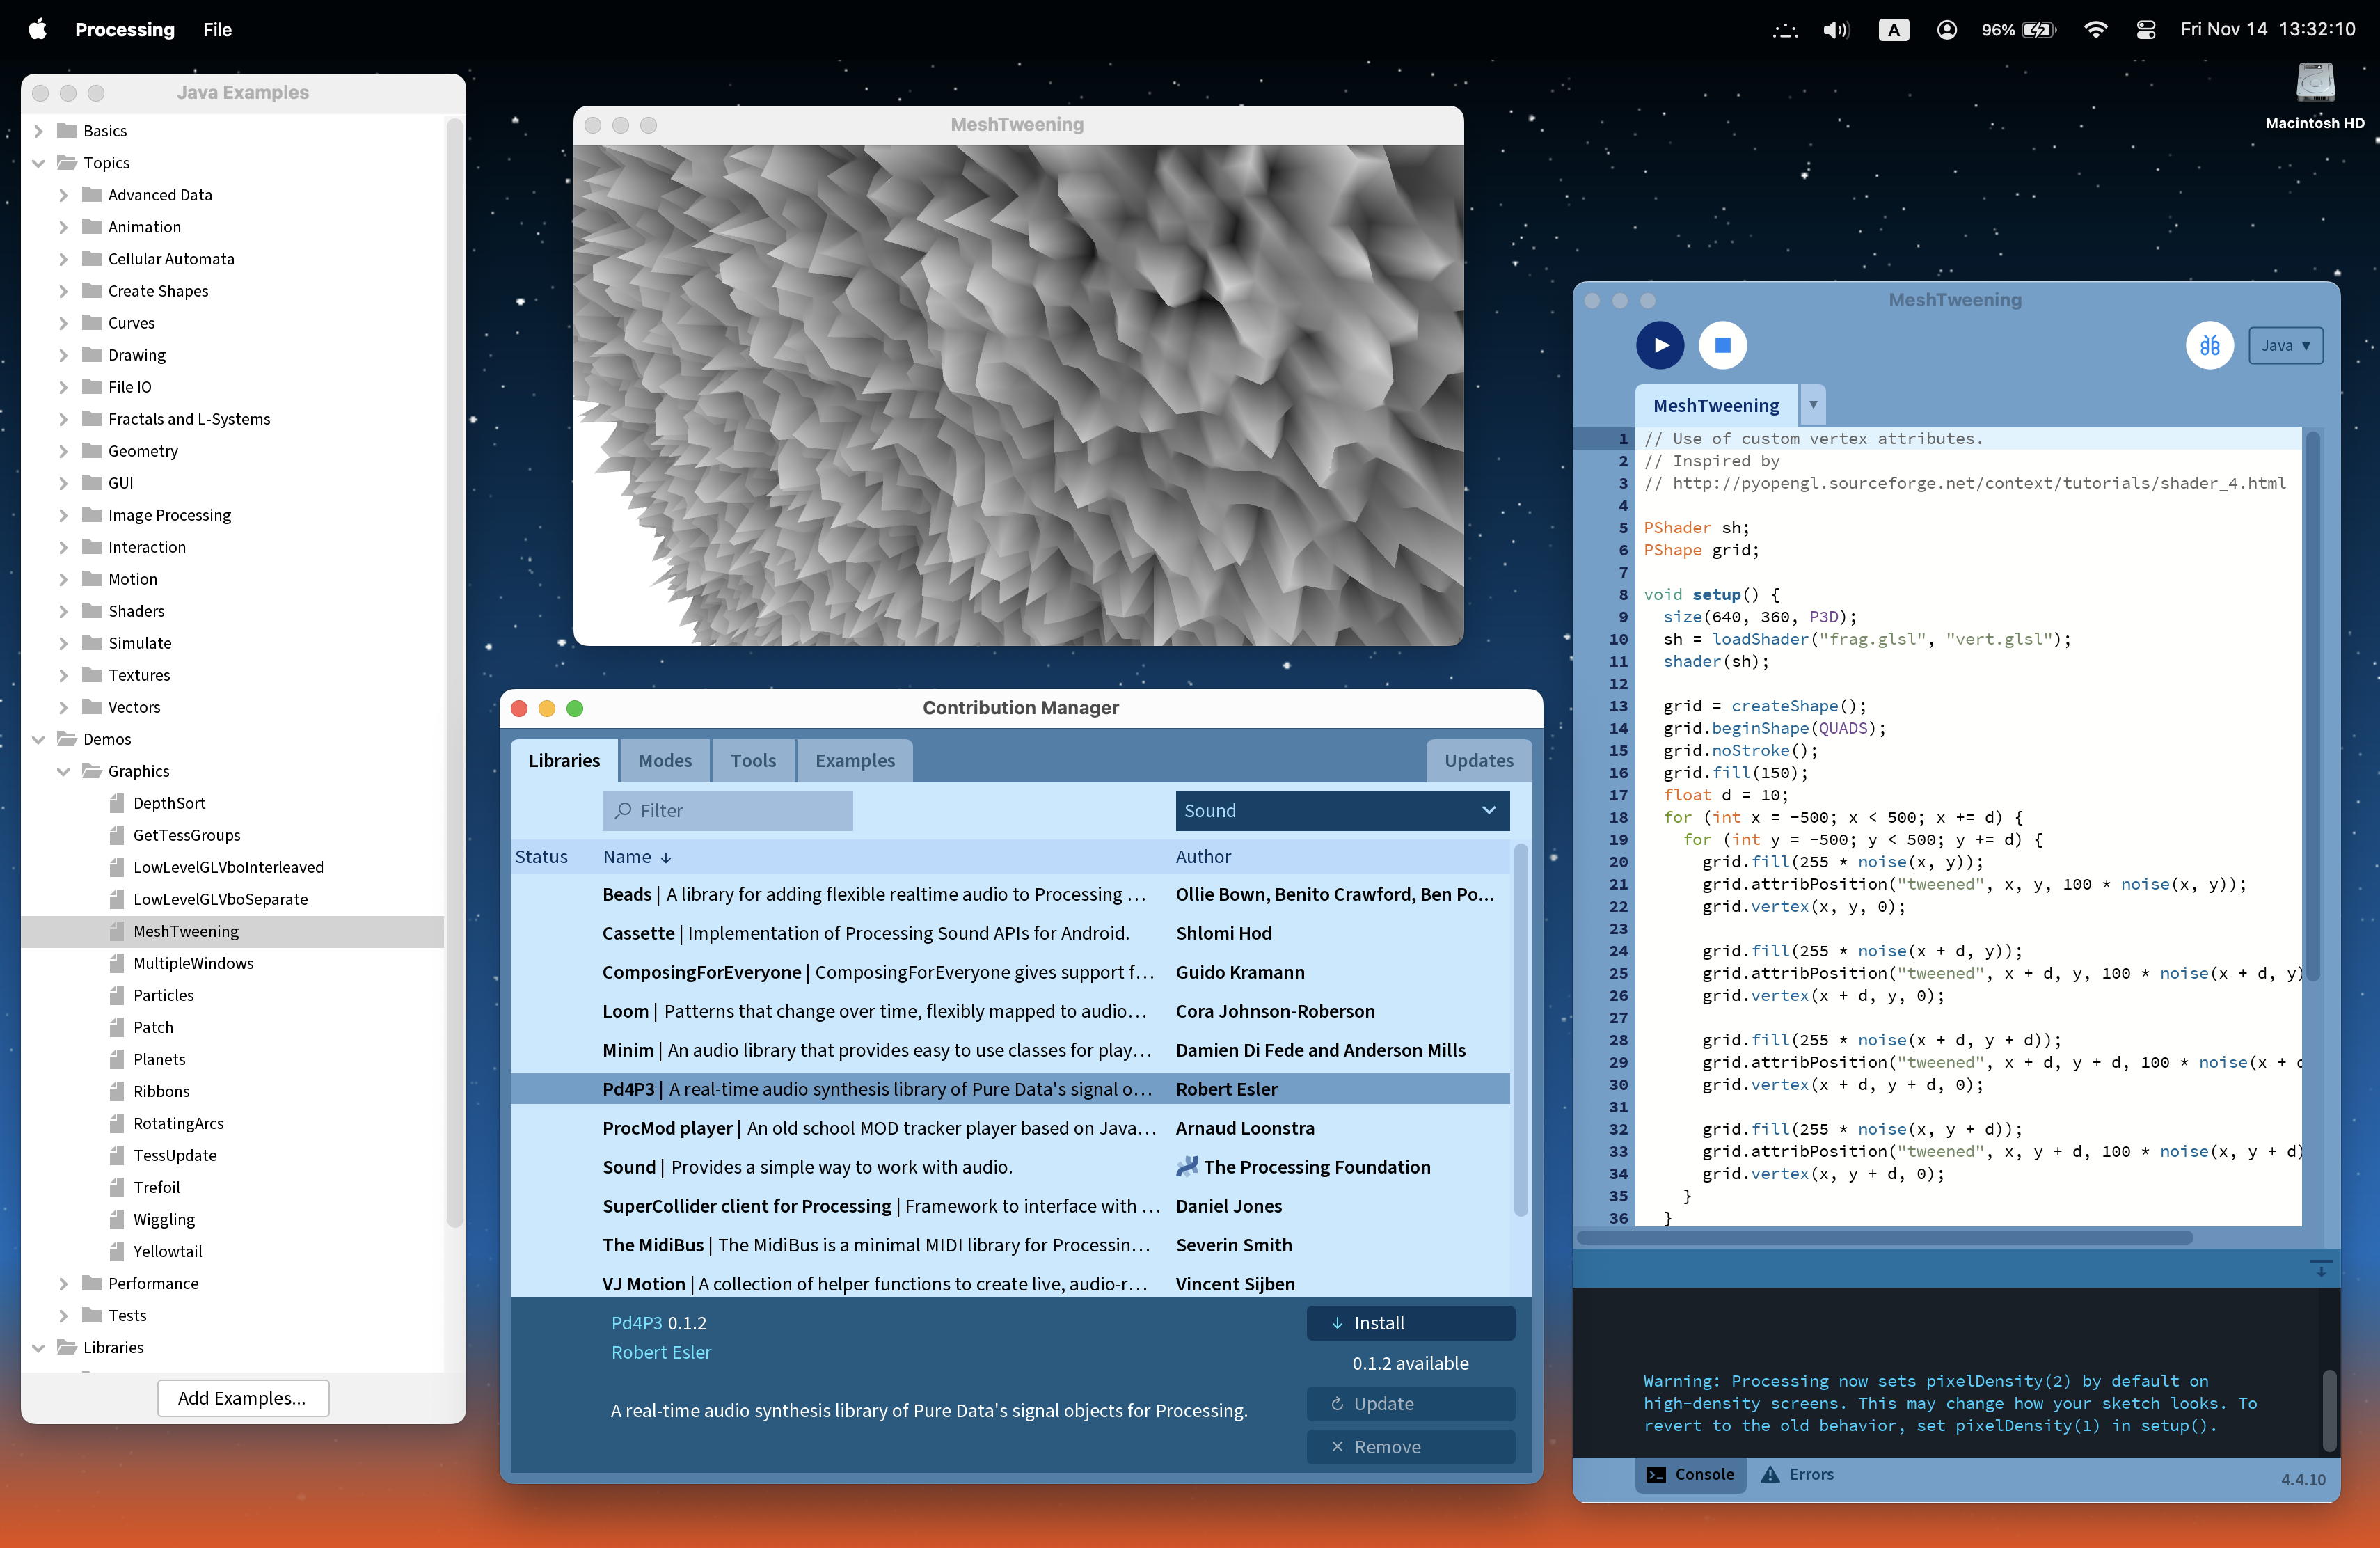Open the Sound category dropdown
This screenshot has height=1548, width=2380.
coord(1341,810)
